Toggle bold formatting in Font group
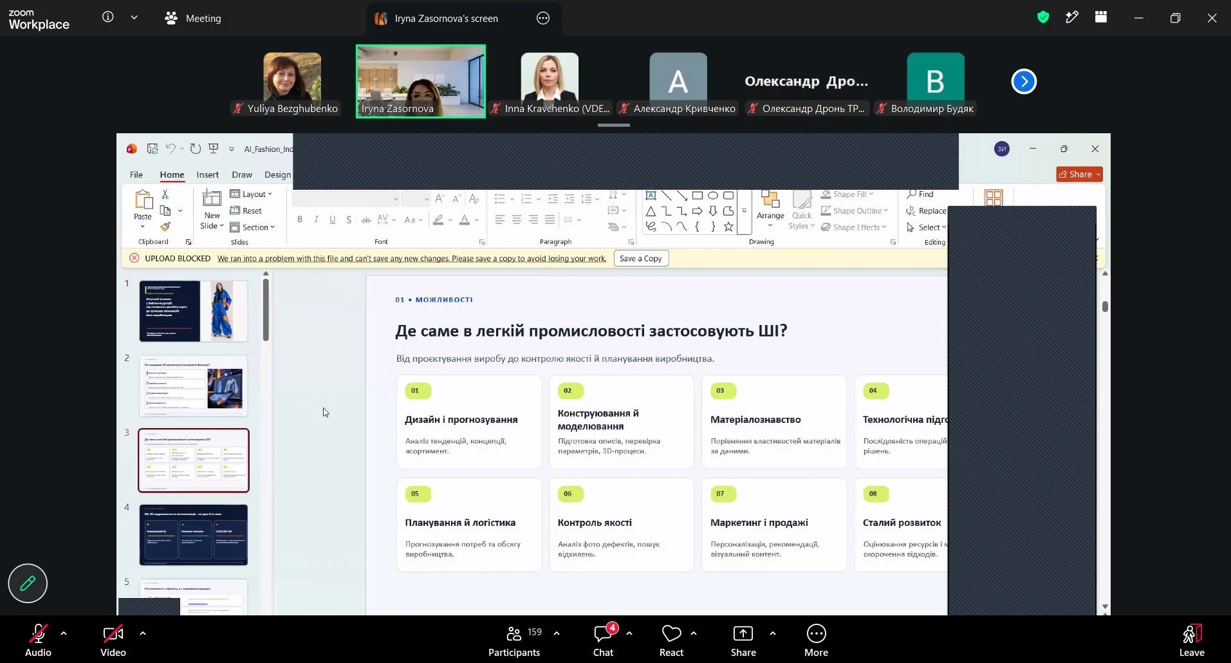 300,219
